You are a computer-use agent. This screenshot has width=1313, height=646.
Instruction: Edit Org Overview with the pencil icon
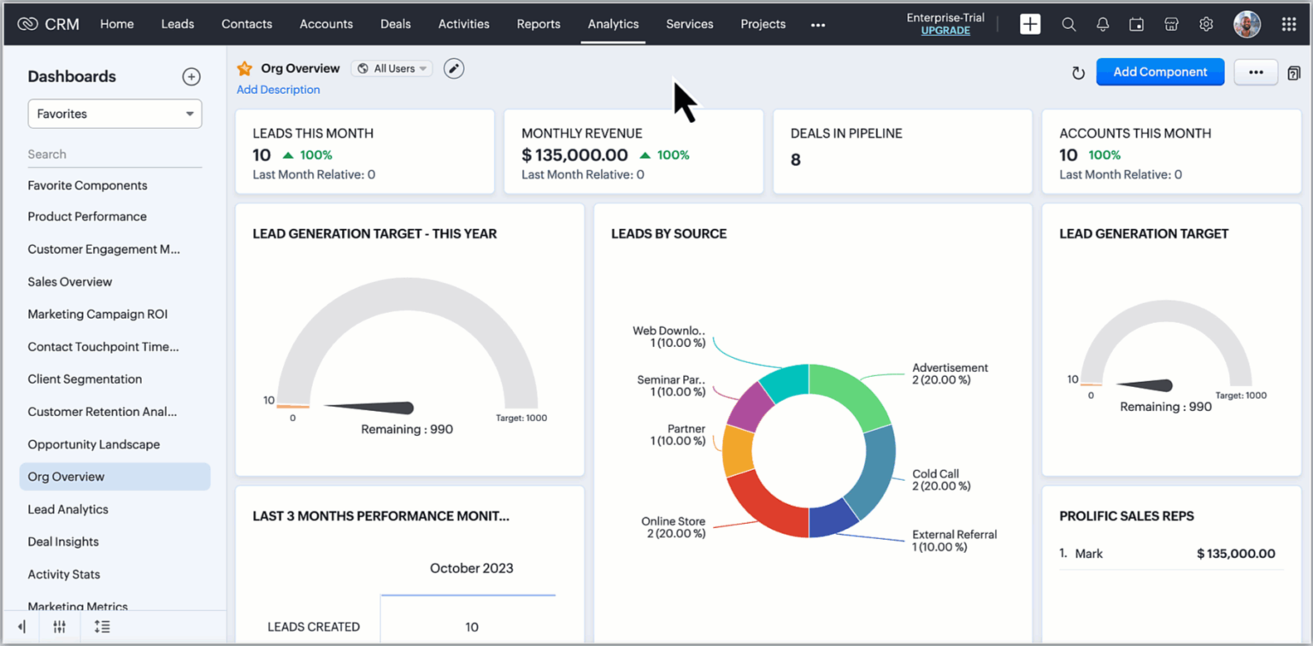(454, 68)
